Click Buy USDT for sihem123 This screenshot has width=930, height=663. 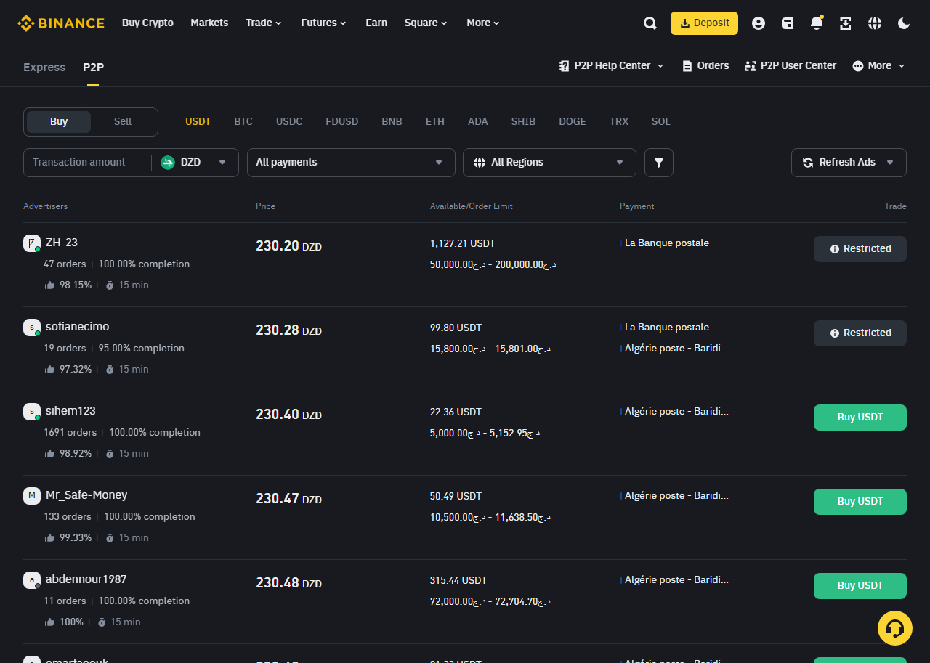(x=860, y=418)
